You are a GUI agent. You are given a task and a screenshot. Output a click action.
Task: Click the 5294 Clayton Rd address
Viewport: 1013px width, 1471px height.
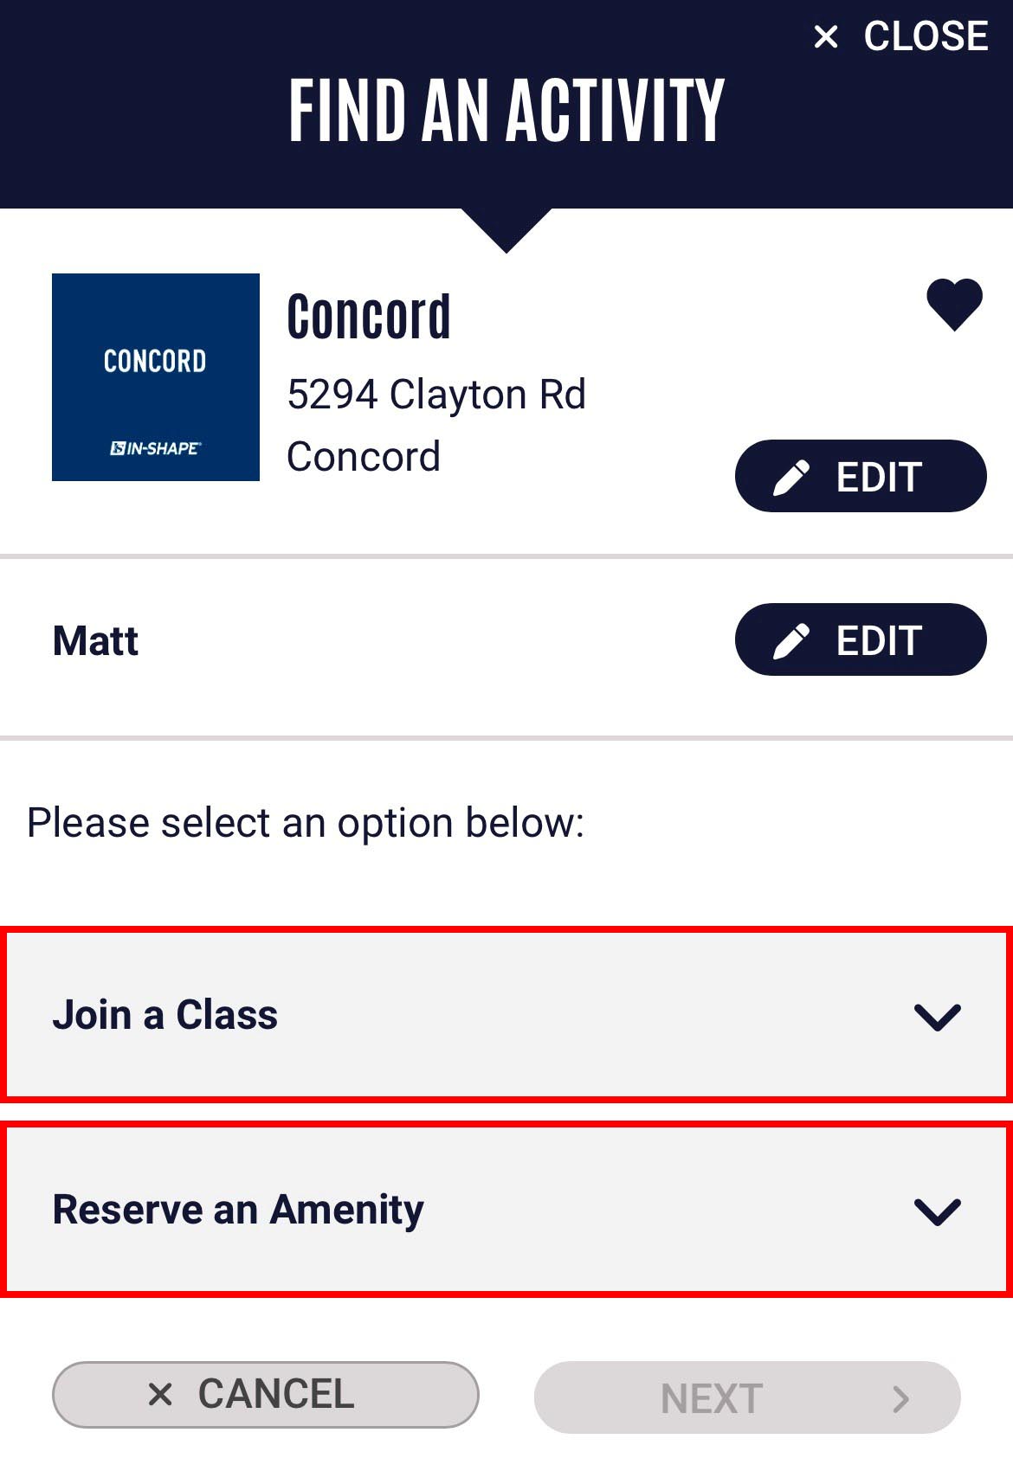click(436, 395)
